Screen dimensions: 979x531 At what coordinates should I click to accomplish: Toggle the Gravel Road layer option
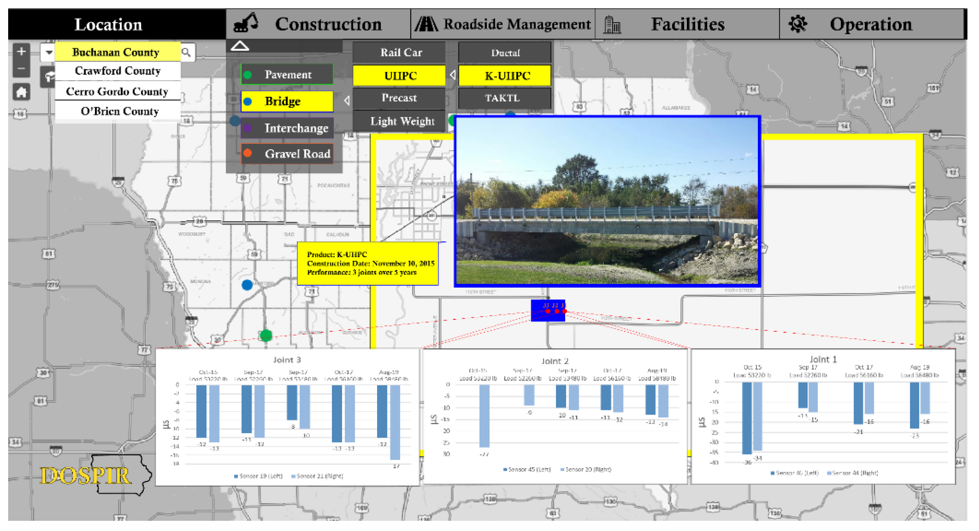click(x=287, y=153)
